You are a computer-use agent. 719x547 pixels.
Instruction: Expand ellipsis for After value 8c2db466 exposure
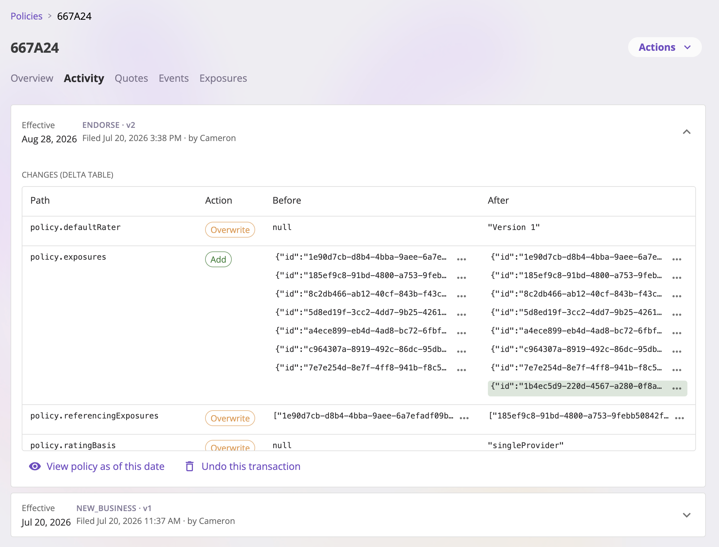pyautogui.click(x=677, y=296)
